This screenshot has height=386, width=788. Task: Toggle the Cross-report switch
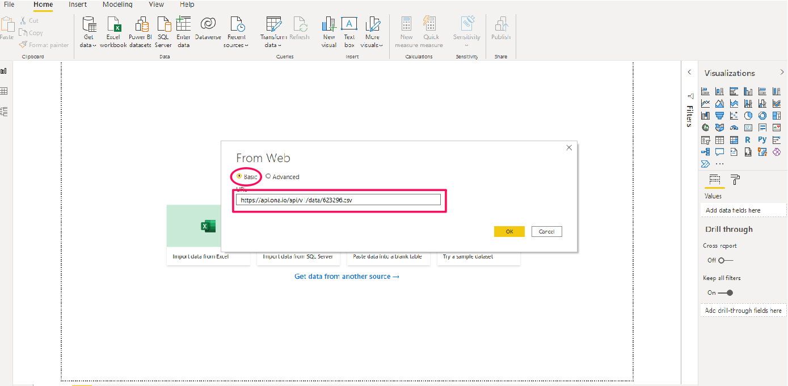point(725,260)
